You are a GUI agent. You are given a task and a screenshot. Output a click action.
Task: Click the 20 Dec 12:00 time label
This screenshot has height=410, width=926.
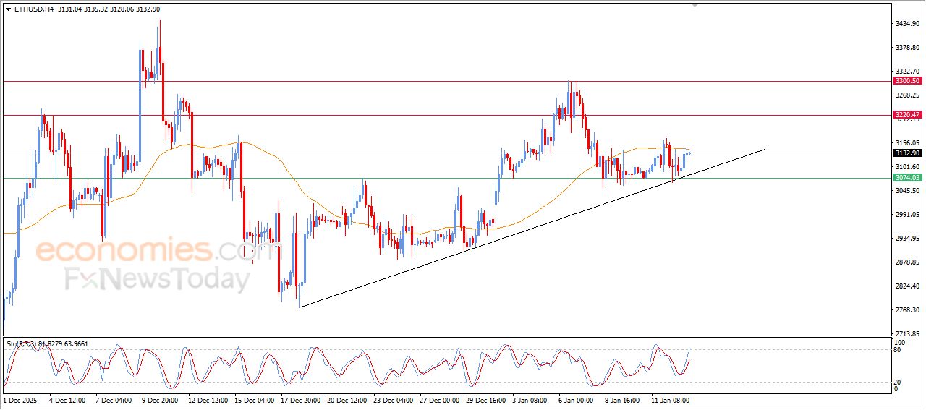347,399
